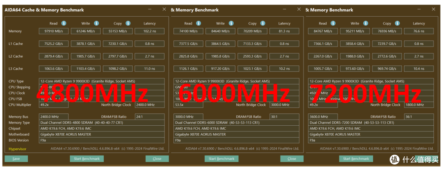This screenshot has width=443, height=169.
Task: Click the memory latency field 102.2 ns
Action: coord(149,31)
